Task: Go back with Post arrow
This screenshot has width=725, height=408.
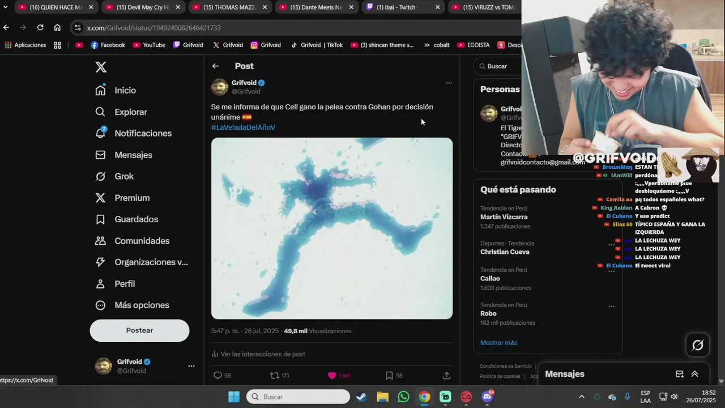Action: [x=215, y=66]
